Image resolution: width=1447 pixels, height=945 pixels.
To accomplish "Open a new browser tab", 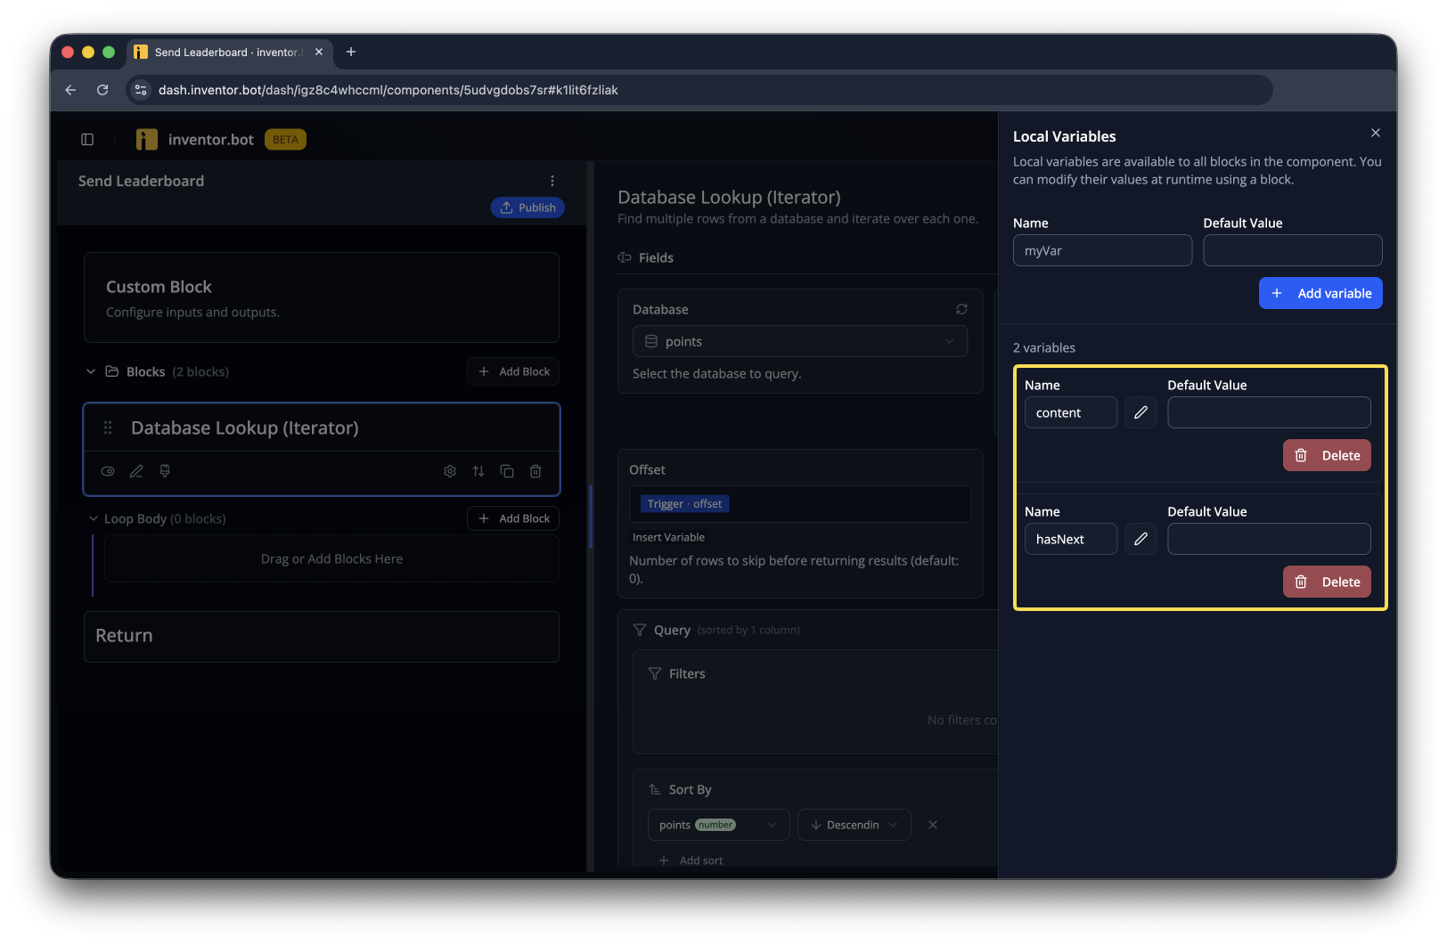I will click(351, 52).
